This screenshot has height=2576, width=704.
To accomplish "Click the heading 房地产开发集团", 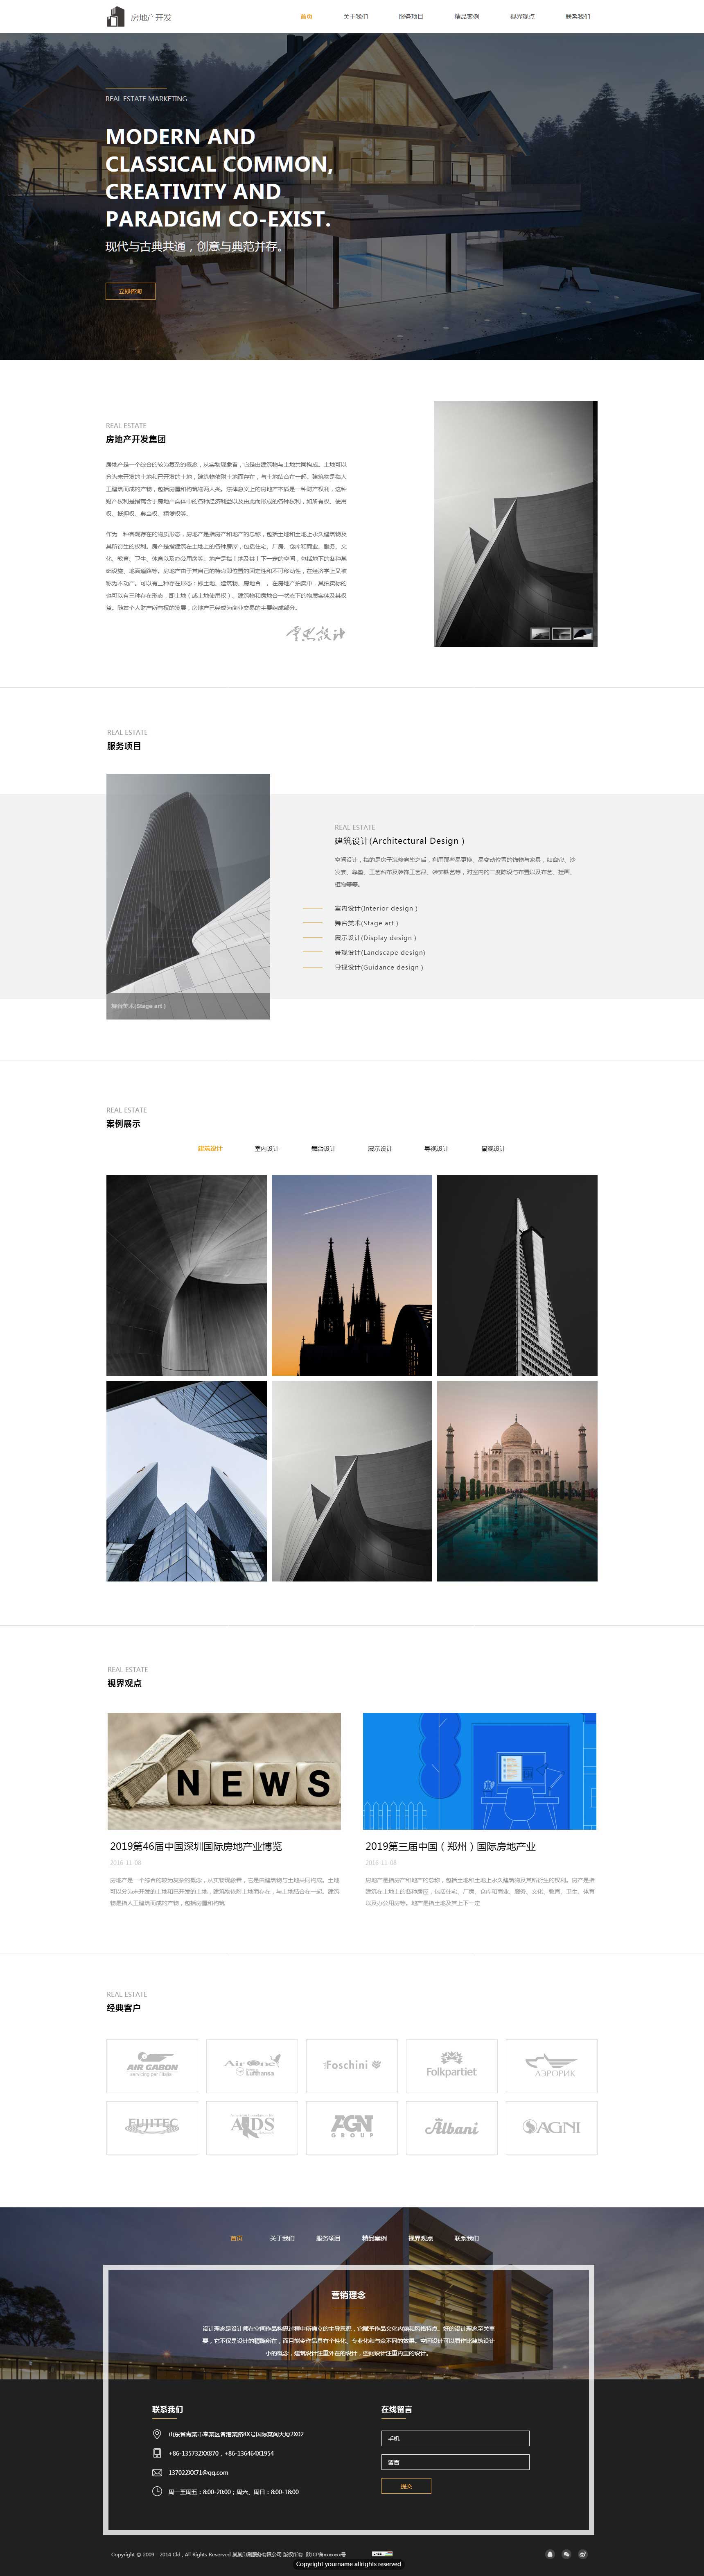I will [136, 439].
